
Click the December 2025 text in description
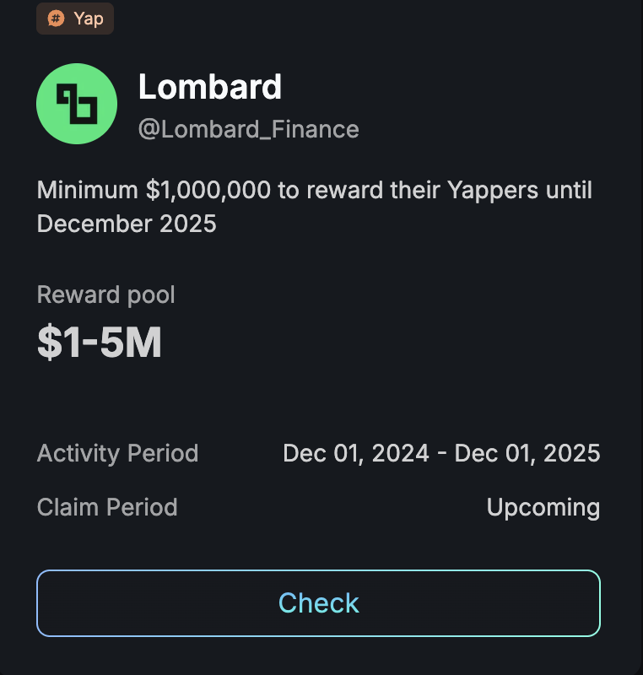coord(127,224)
